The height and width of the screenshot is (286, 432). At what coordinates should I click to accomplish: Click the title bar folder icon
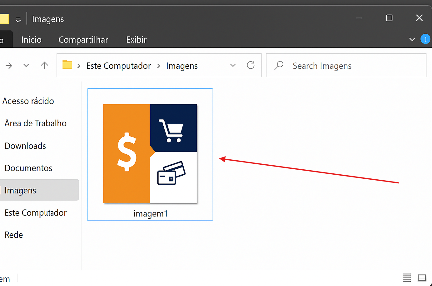coord(4,19)
